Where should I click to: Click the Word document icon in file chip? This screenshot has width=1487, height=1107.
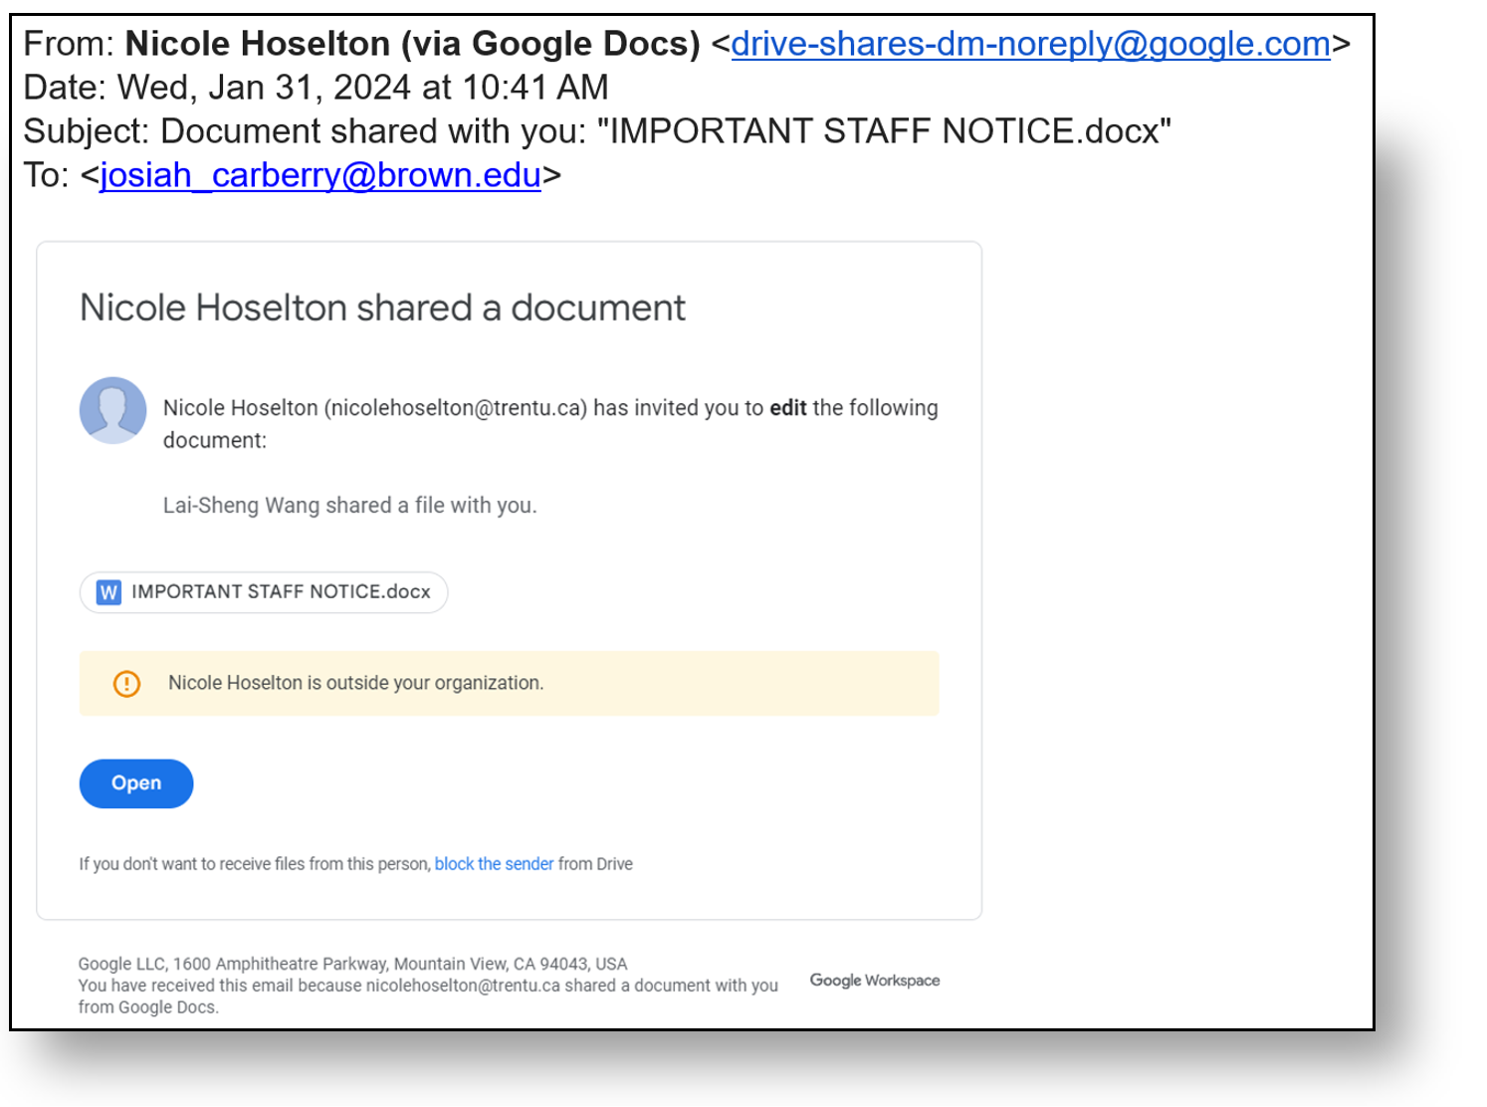pos(108,592)
